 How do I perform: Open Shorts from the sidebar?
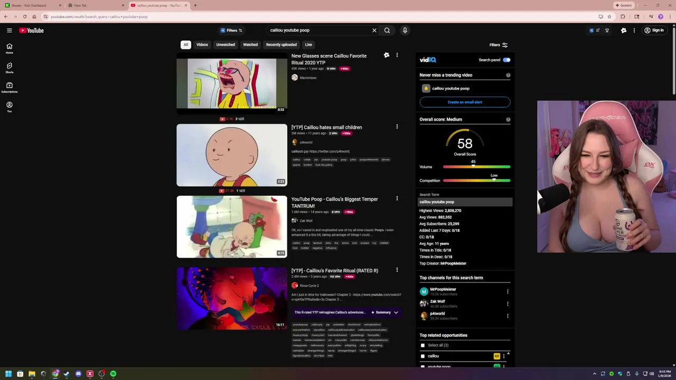[x=9, y=68]
